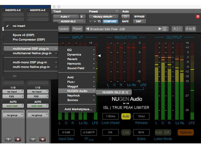
Task: Click the NUGEN Reset button
Action: [x=77, y=29]
